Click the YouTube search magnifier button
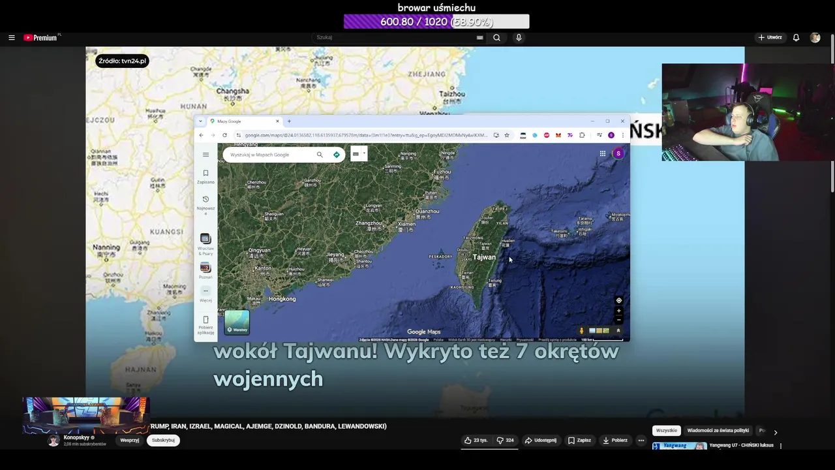The image size is (835, 470). [496, 38]
